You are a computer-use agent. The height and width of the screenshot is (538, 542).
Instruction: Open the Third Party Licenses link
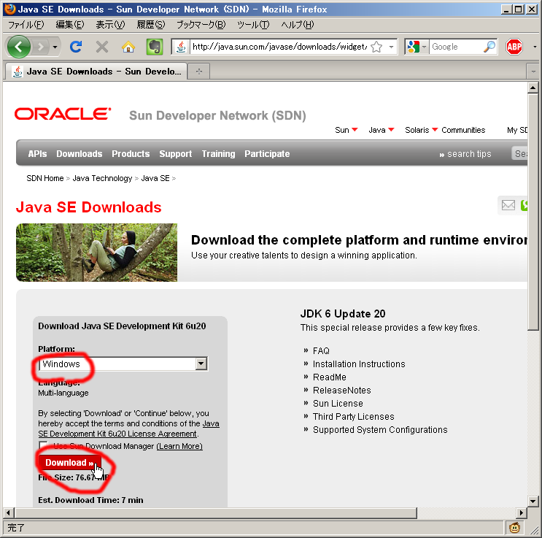353,417
